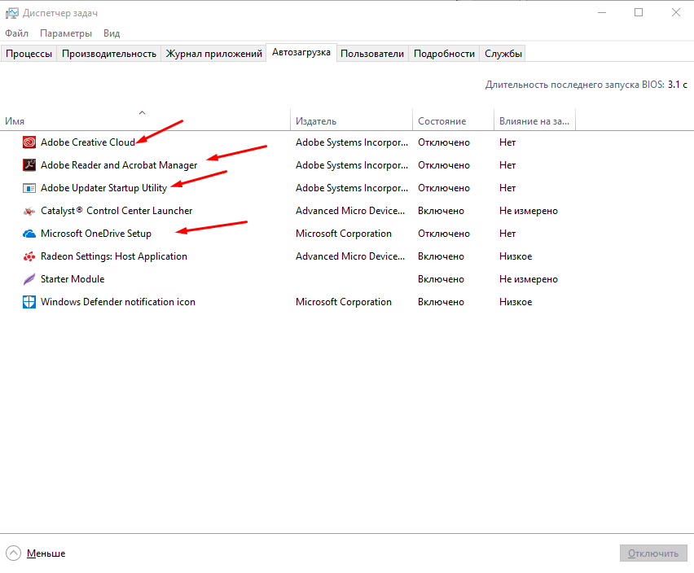Image resolution: width=694 pixels, height=573 pixels.
Task: Go to the Пользователи tab
Action: coord(372,54)
